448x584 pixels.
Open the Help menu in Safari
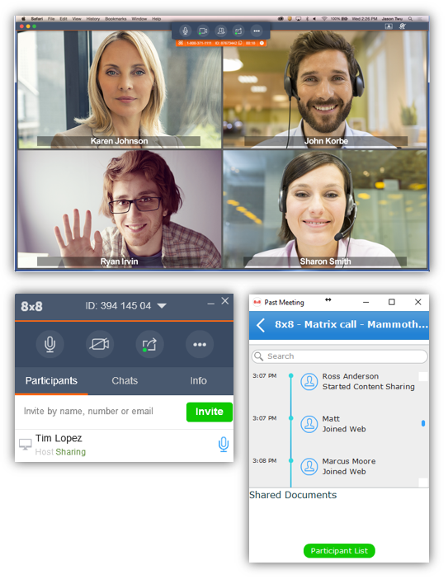click(157, 19)
